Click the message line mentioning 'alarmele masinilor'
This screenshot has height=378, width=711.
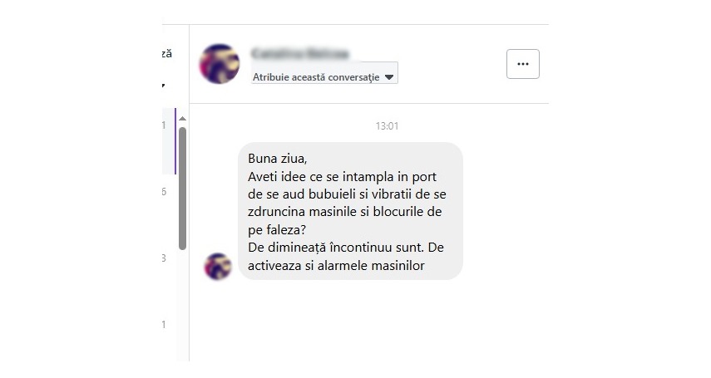click(x=336, y=266)
